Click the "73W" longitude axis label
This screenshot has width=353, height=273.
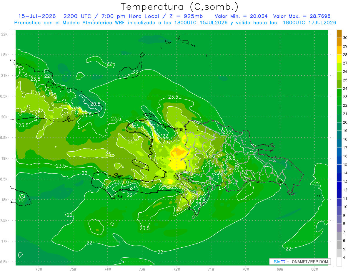[142, 269]
